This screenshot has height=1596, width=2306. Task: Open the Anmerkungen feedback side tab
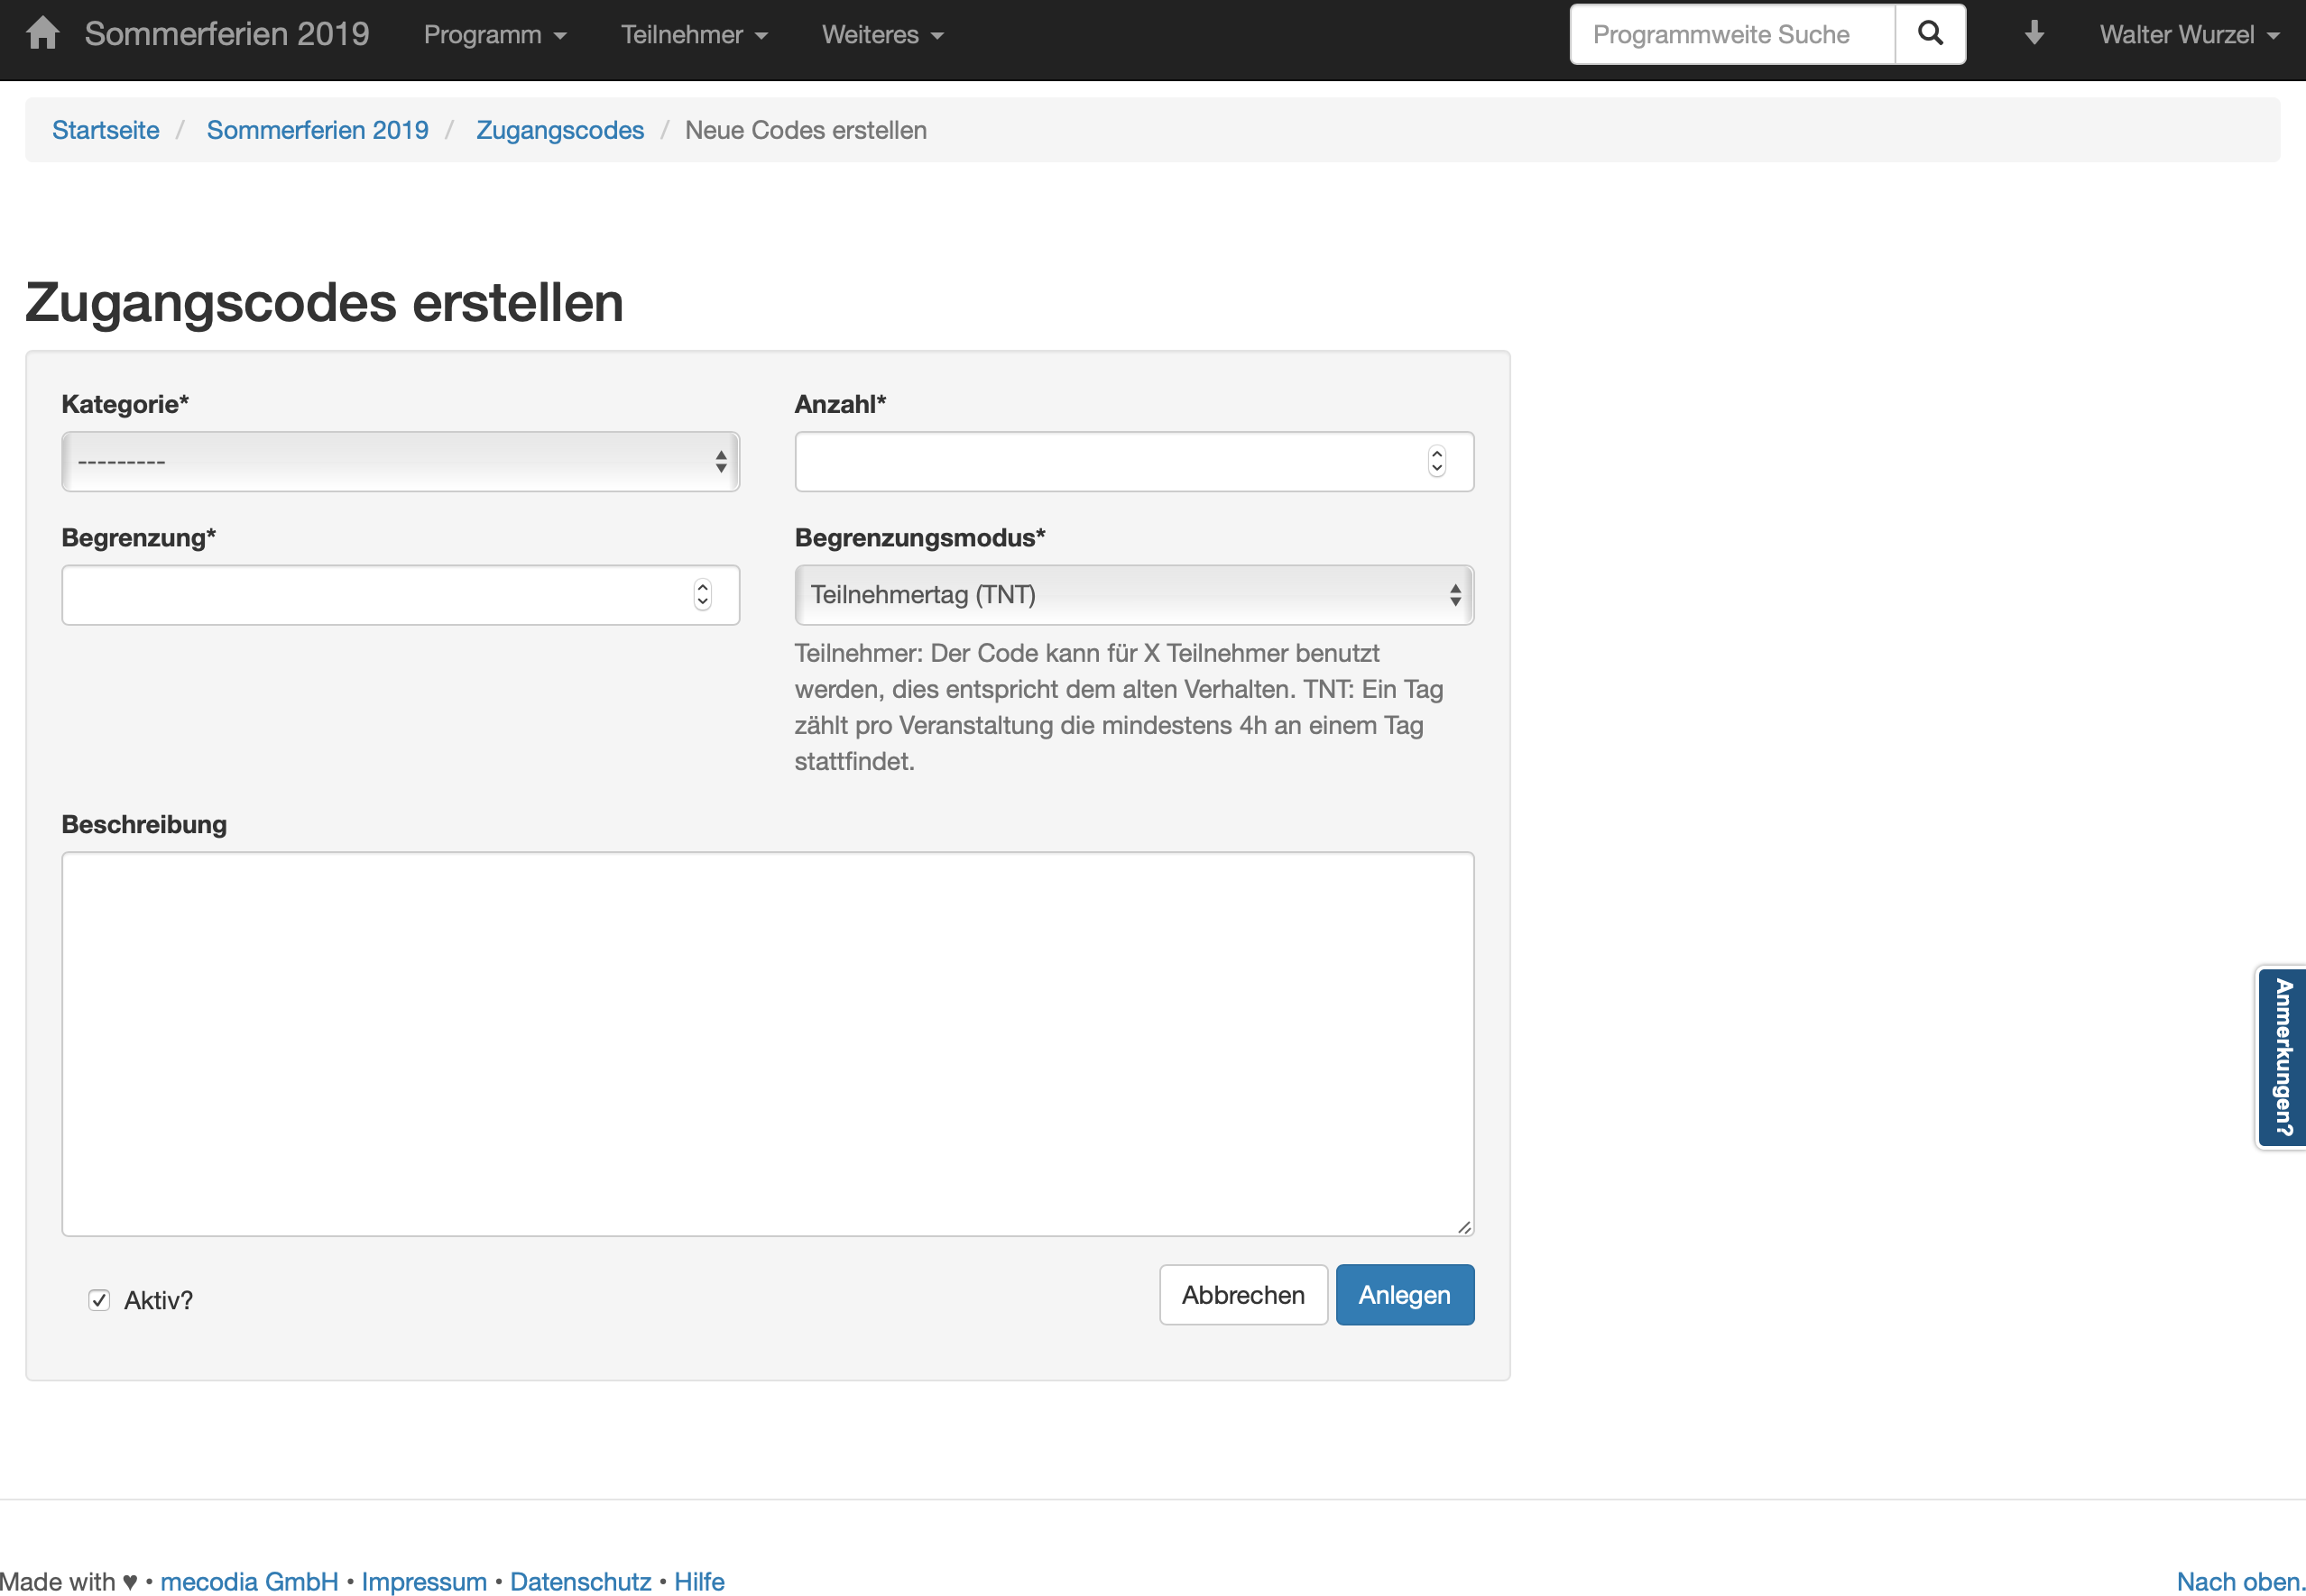tap(2282, 1058)
